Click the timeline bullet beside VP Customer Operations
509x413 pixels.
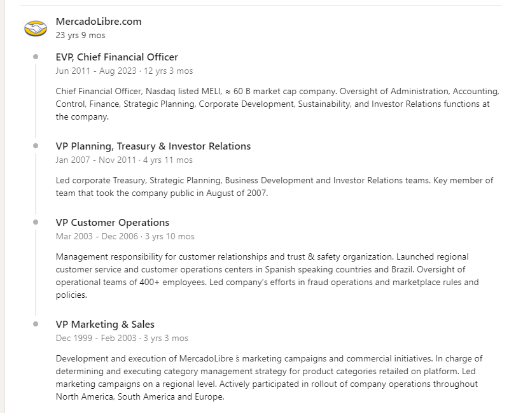(x=36, y=222)
